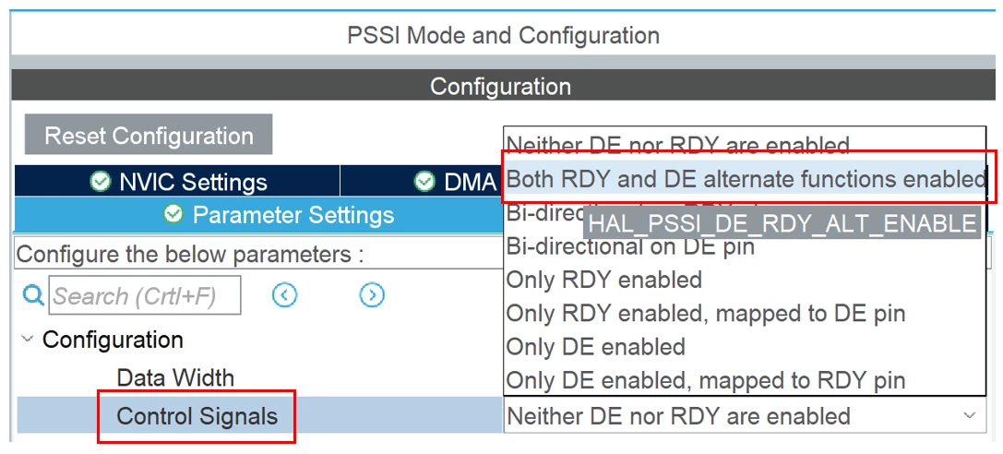The width and height of the screenshot is (1003, 454).
Task: Open the Control Signals dropdown arrow
Action: tap(970, 416)
